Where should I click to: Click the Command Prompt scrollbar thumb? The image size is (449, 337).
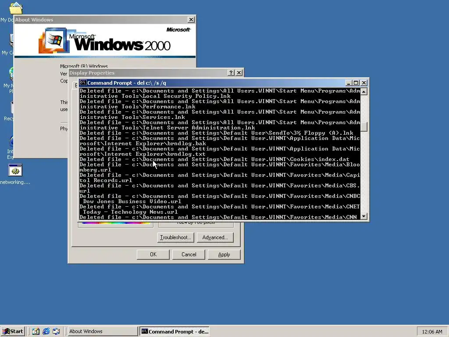[364, 126]
